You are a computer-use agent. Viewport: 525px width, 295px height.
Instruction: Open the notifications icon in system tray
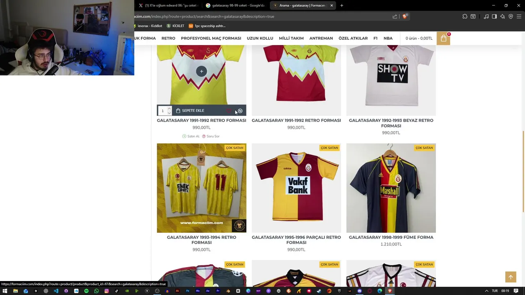pos(516,291)
